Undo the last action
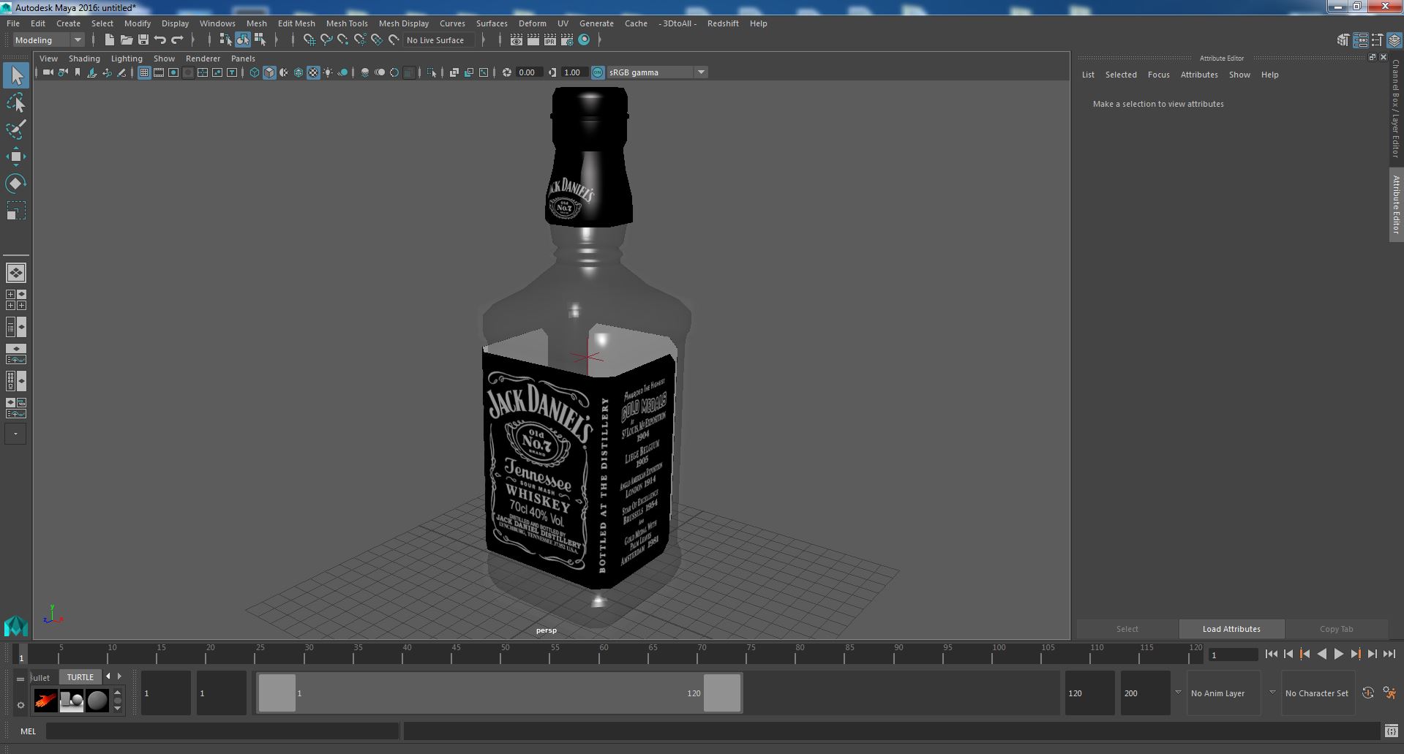The width and height of the screenshot is (1404, 754). coord(160,39)
